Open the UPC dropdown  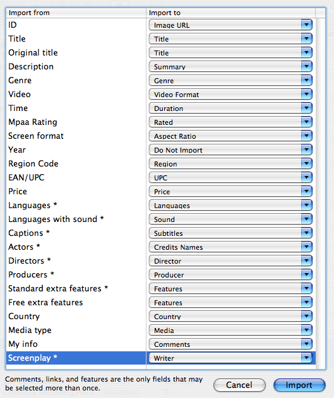[x=230, y=177]
